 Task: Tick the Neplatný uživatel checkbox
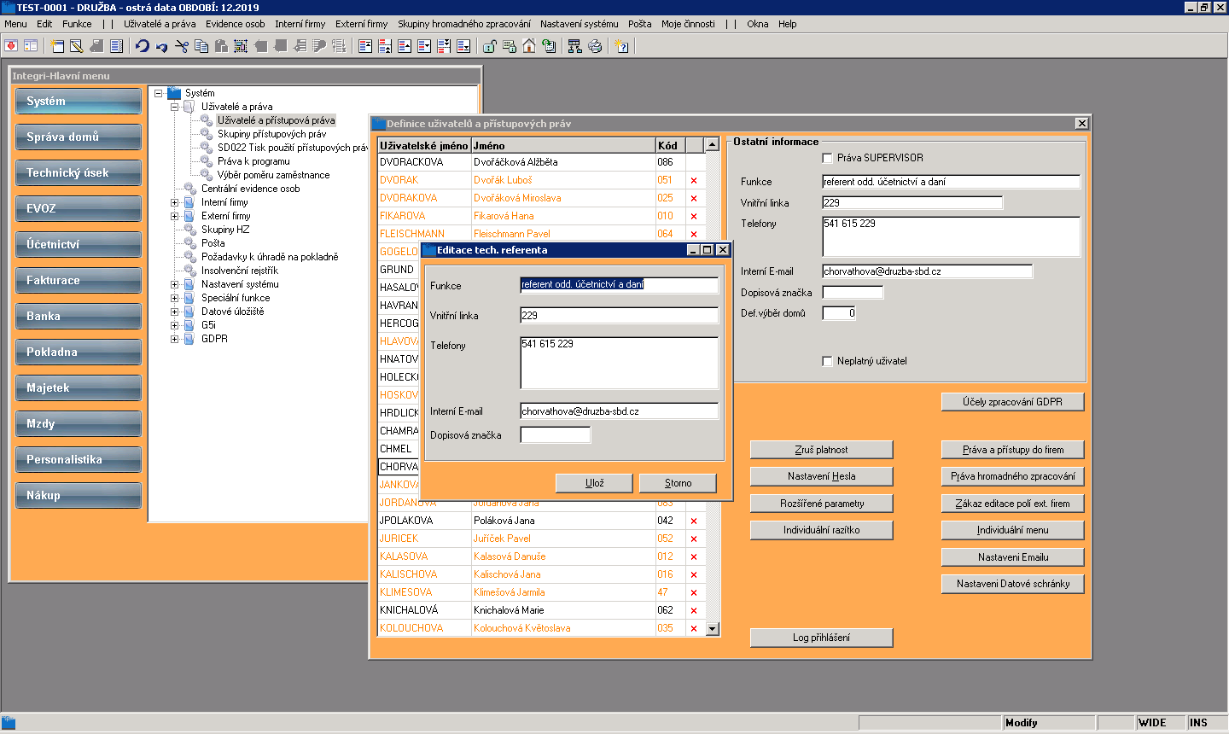(x=827, y=361)
